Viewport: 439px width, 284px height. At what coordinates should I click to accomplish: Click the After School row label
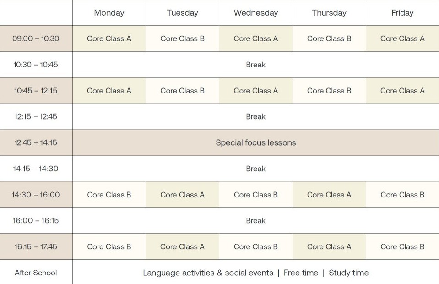(36, 273)
